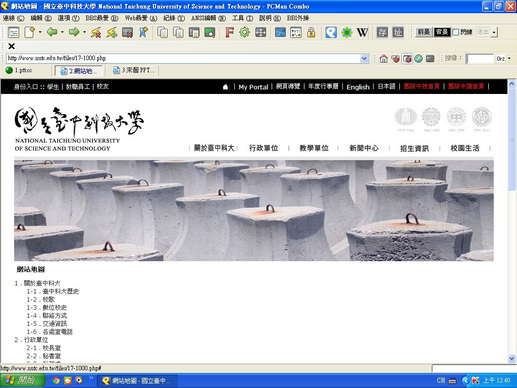Open the site list icon in toolbar
This screenshot has width=517, height=388.
pyautogui.click(x=14, y=32)
